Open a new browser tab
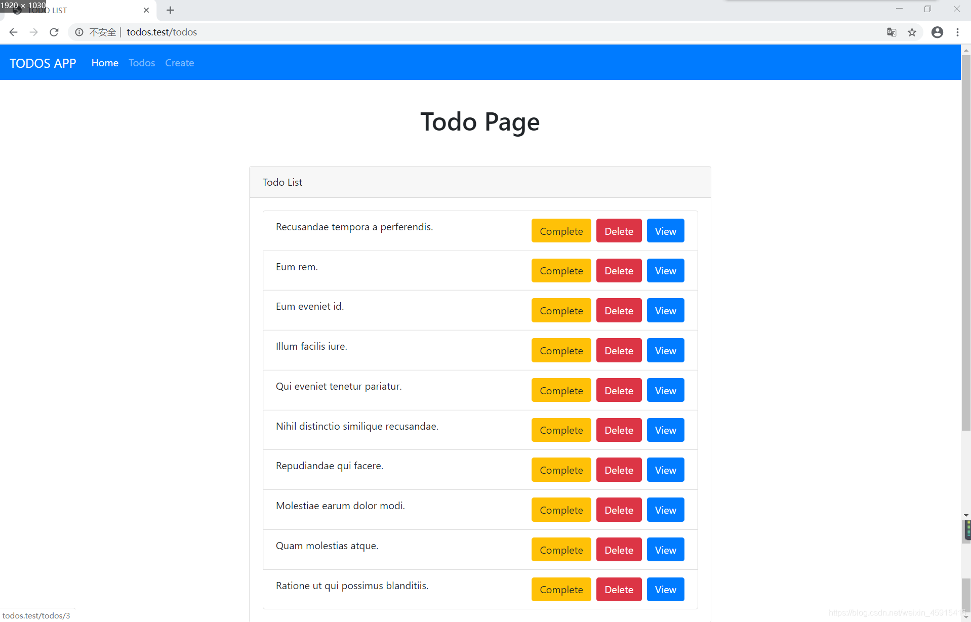971x622 pixels. (170, 10)
